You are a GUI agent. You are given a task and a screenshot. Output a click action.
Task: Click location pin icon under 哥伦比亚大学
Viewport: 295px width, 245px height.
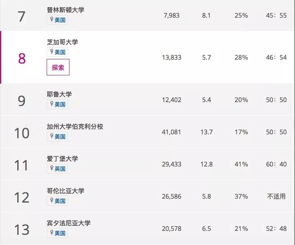[x=51, y=201]
